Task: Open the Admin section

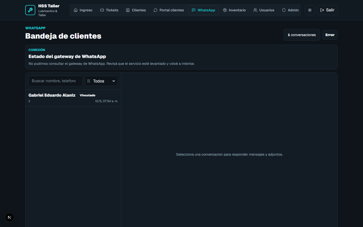Action: (x=290, y=10)
